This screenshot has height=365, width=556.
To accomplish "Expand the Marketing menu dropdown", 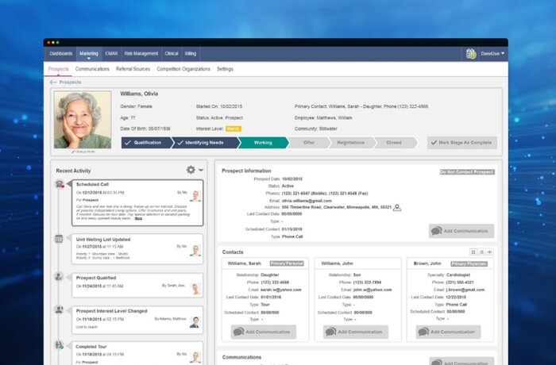I will tap(89, 54).
